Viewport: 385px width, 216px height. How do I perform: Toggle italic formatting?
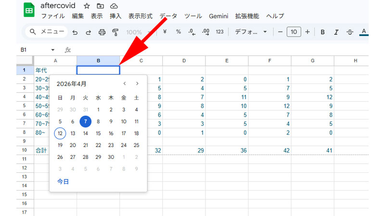tap(336, 32)
